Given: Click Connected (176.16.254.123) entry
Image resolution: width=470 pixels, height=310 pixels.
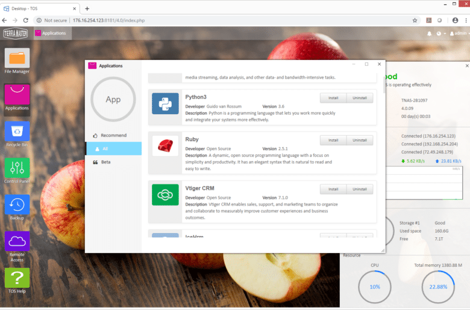Looking at the screenshot, I should point(428,136).
